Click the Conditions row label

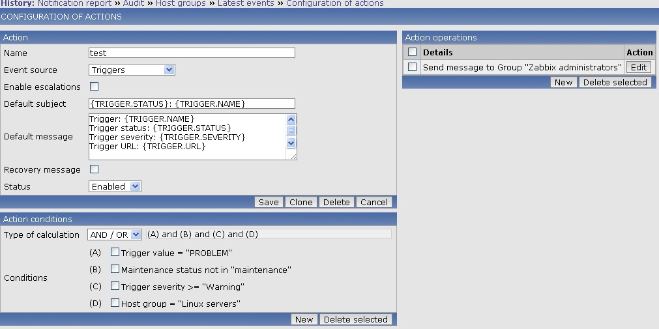(25, 278)
